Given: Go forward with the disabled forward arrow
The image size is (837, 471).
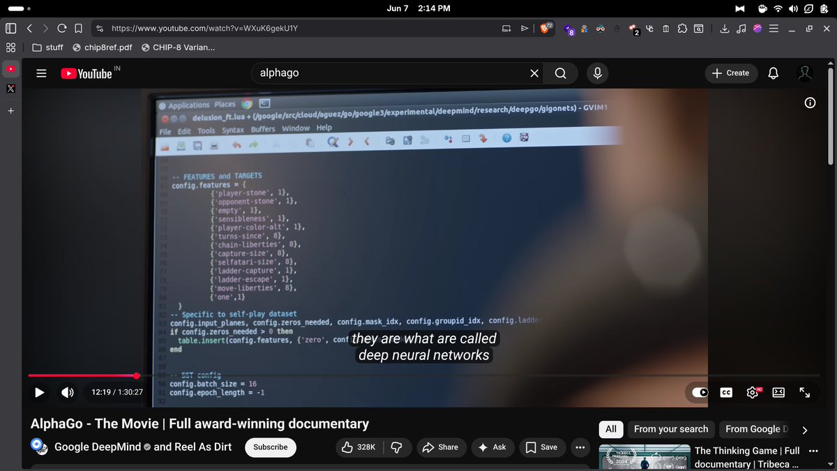Looking at the screenshot, I should click(x=45, y=29).
